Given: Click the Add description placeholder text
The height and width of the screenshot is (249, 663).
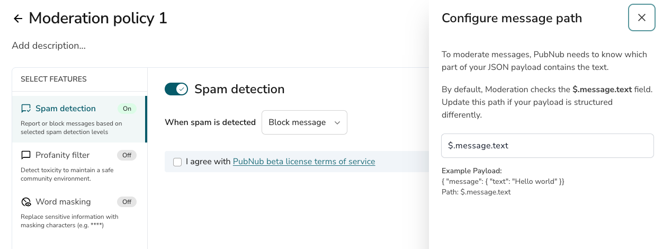Looking at the screenshot, I should tap(49, 46).
